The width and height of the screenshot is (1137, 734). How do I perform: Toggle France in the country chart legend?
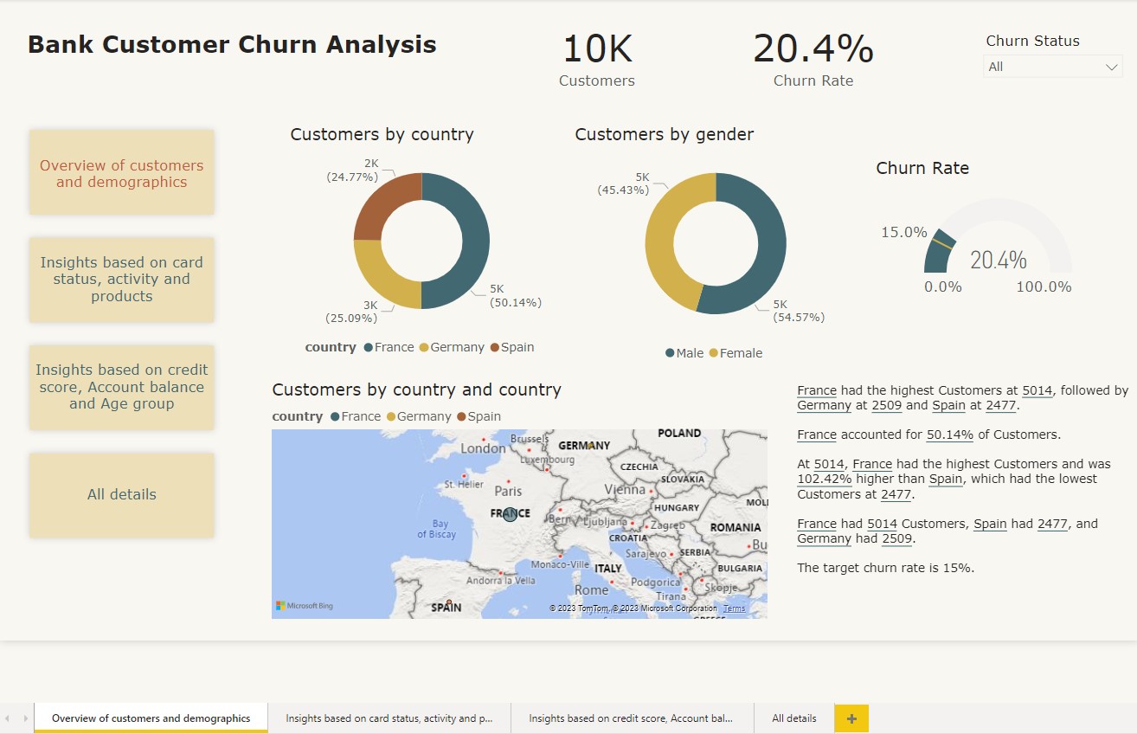[389, 346]
